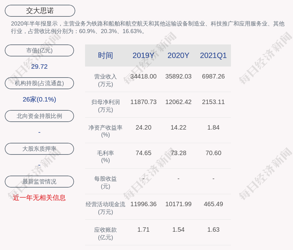Click receivables value 1.63

(x=213, y=230)
